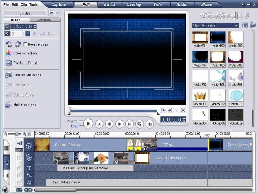
Task: Switch to Timeline view mode
Action: click(x=6, y=162)
